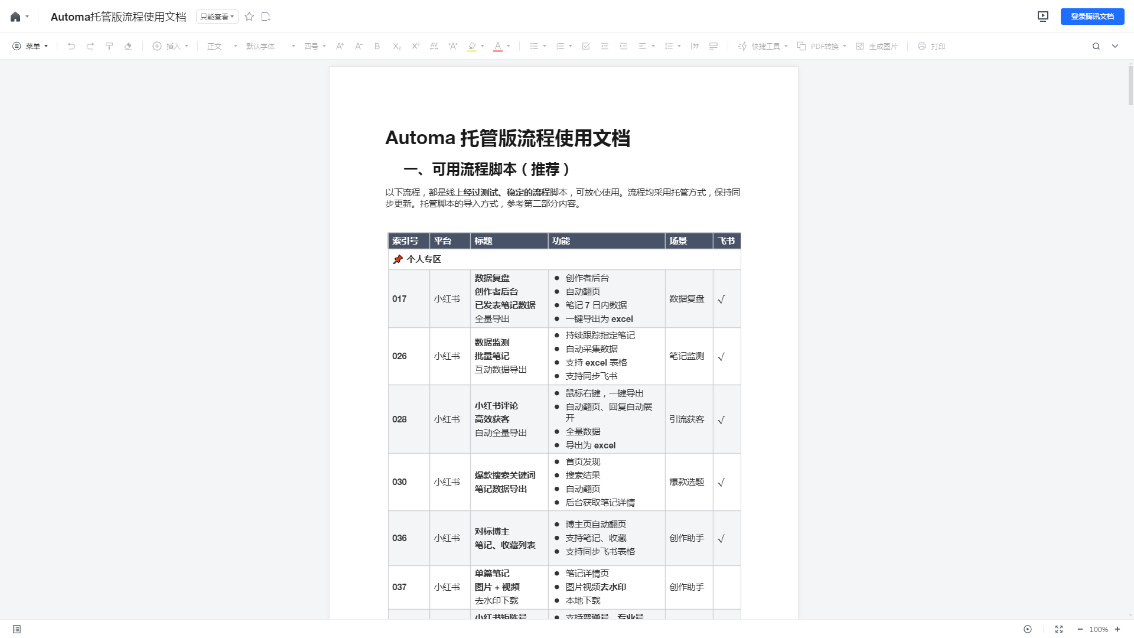The image size is (1134, 638).
Task: Click the 个人专区 section row
Action: point(564,259)
